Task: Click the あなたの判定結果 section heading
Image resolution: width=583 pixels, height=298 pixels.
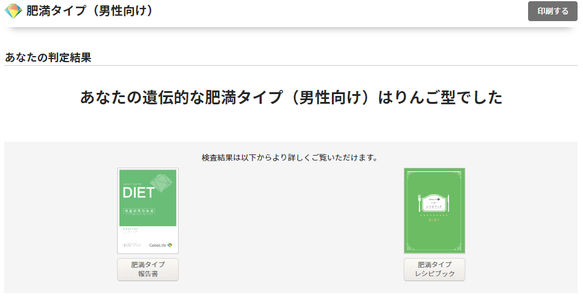Action: [48, 58]
